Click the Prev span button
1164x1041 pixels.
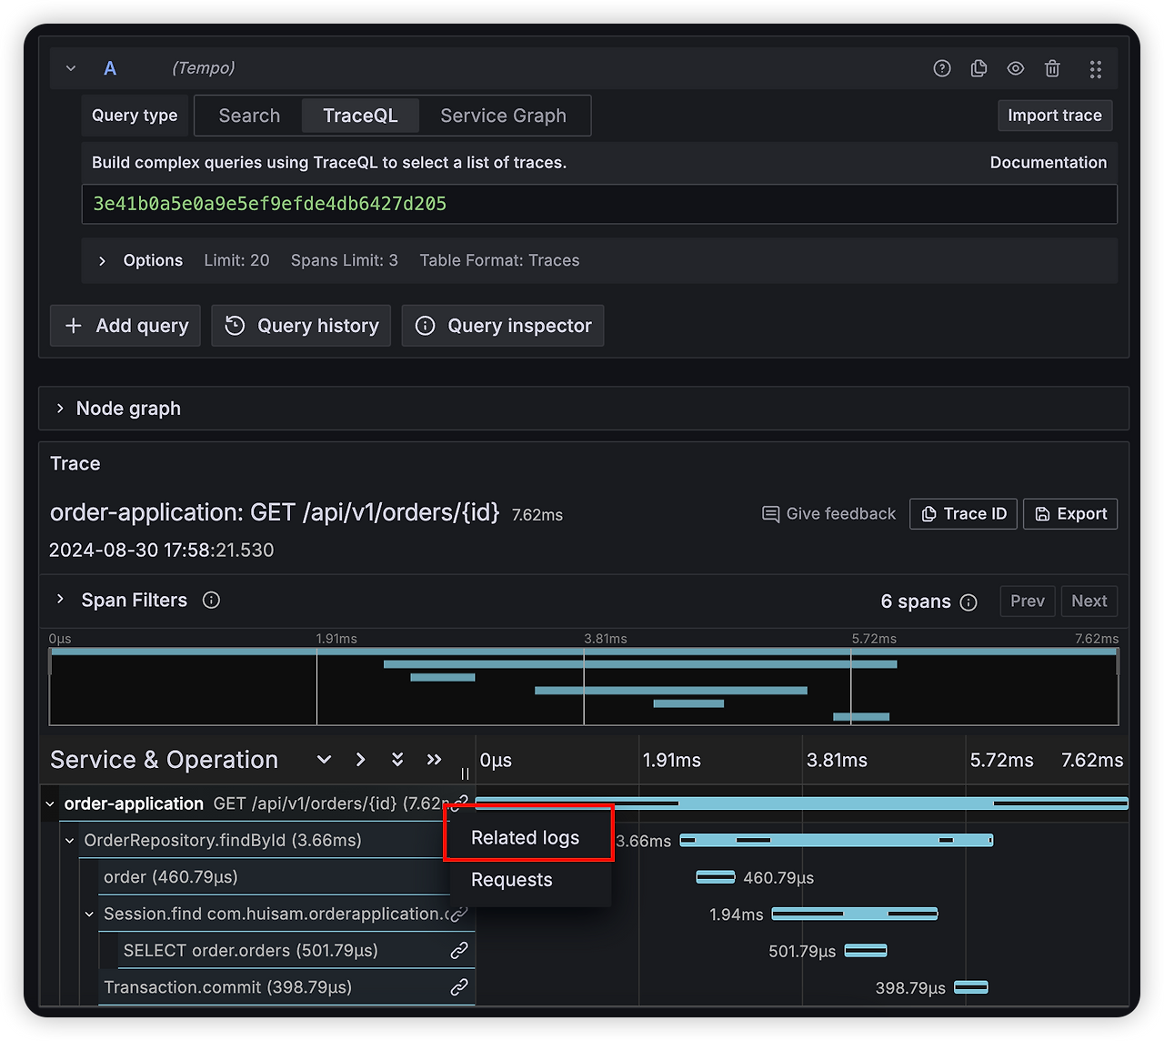click(1028, 601)
